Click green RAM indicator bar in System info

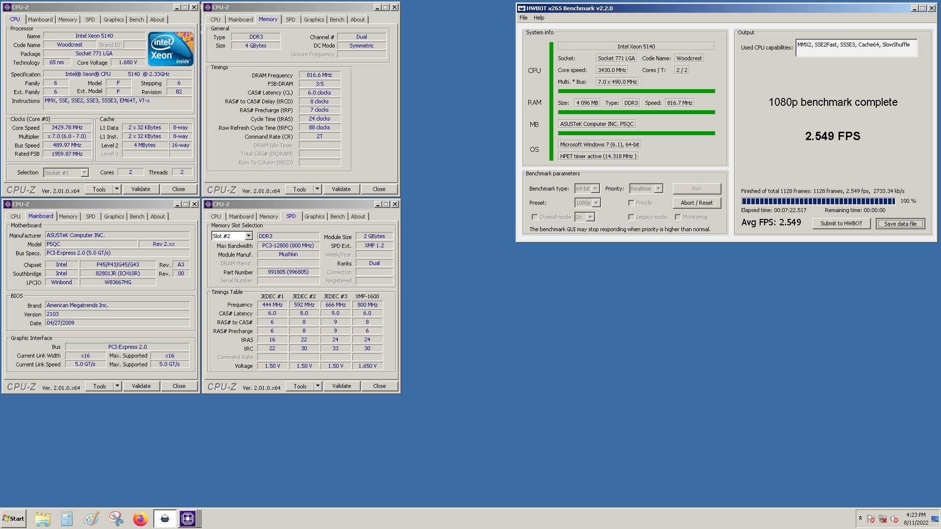636,112
